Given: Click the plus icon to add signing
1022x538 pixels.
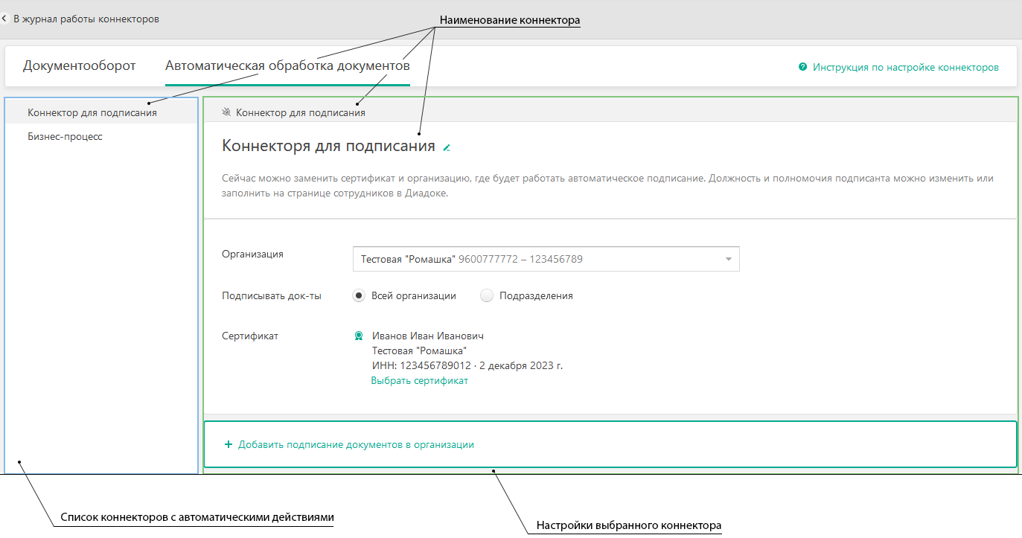Looking at the screenshot, I should point(229,445).
